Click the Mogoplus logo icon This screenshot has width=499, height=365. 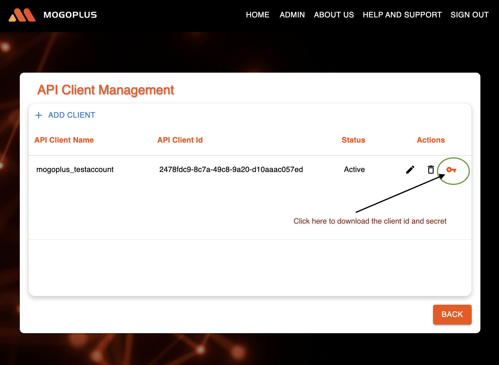[22, 15]
